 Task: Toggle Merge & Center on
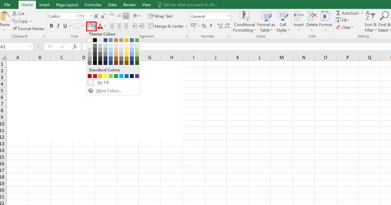(166, 26)
